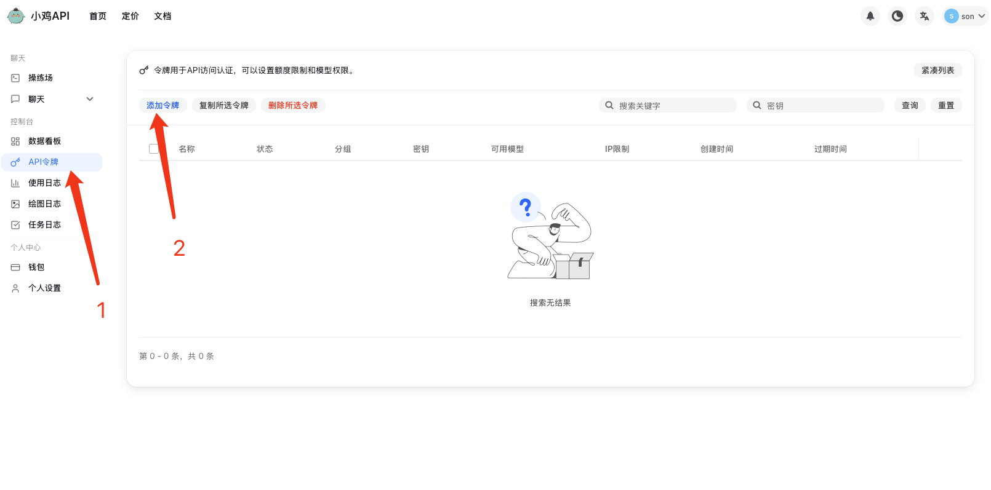
Task: Click the 数据看板 dashboard icon
Action: click(15, 141)
